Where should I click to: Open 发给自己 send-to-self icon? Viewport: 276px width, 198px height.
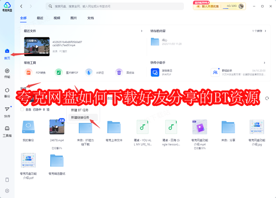click(155, 72)
